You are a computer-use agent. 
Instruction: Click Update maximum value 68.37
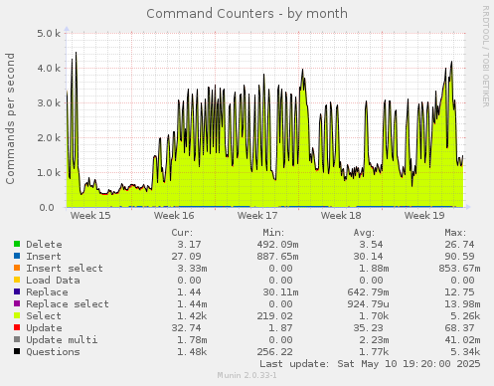(x=459, y=328)
